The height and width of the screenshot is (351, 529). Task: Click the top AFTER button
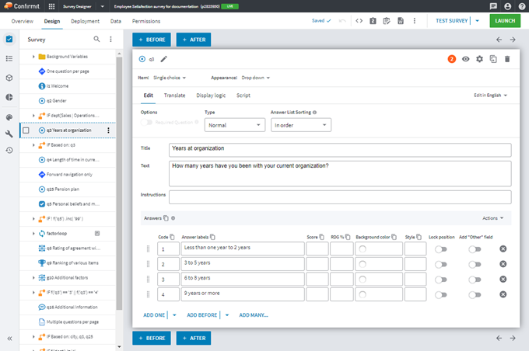tap(194, 40)
